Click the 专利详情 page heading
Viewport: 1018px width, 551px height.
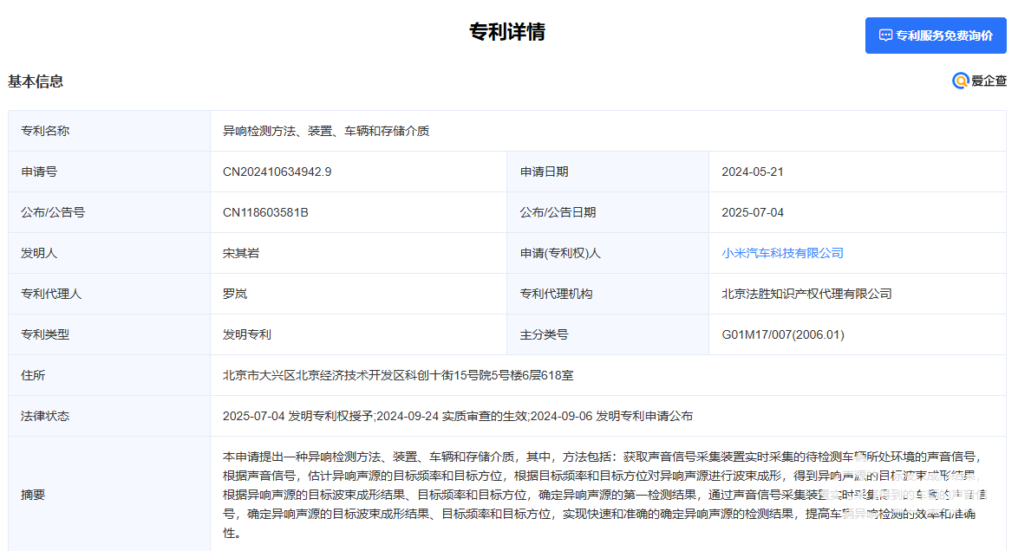tap(507, 33)
